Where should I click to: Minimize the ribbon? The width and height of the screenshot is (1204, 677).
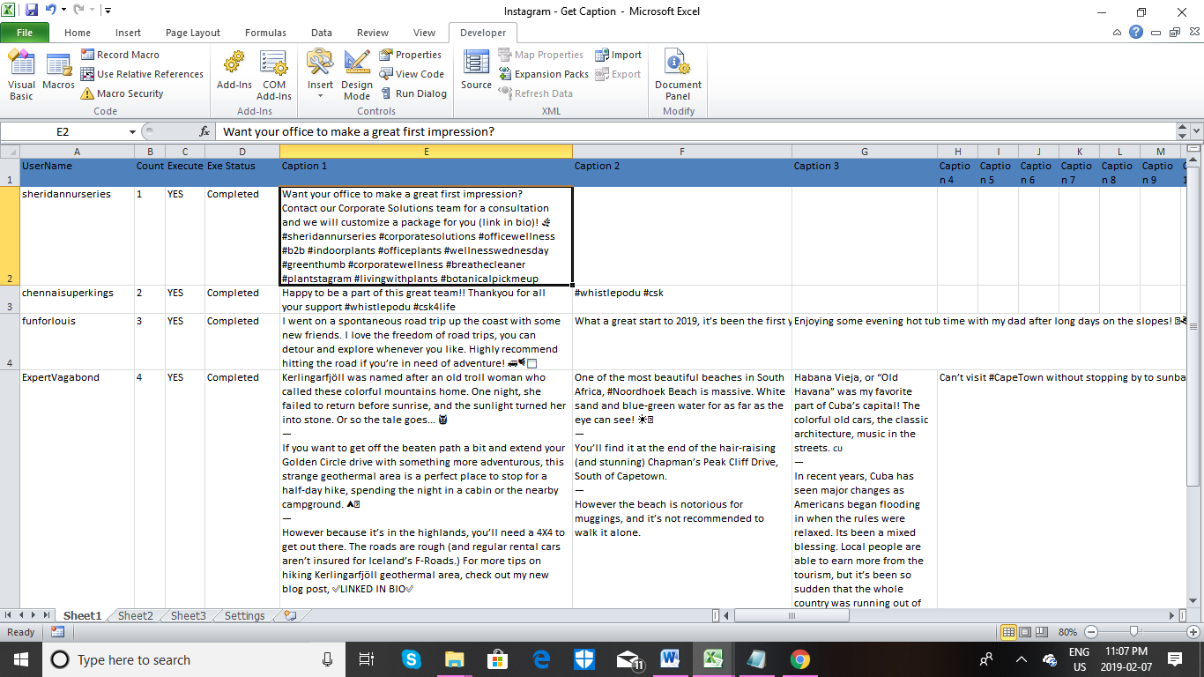1118,32
